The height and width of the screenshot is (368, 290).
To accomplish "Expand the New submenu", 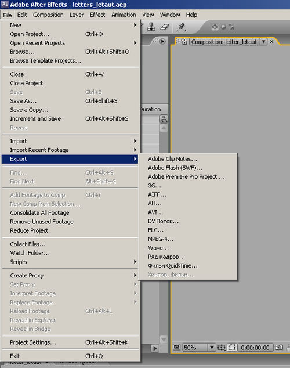I will coord(70,25).
